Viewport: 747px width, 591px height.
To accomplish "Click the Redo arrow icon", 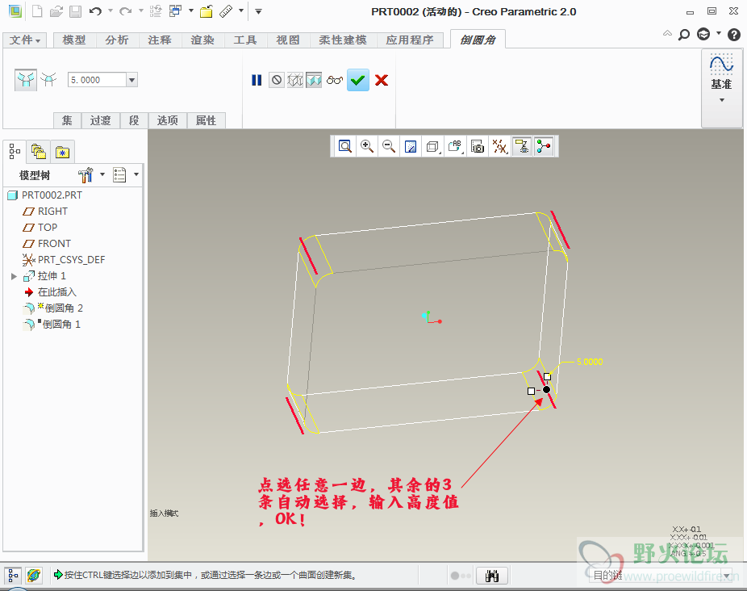I will 125,11.
